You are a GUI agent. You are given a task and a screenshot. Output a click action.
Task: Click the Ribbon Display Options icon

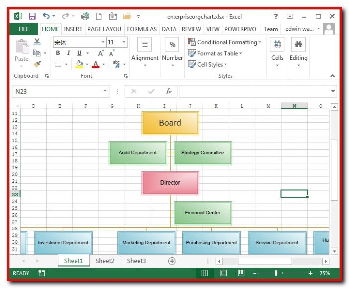[290, 16]
